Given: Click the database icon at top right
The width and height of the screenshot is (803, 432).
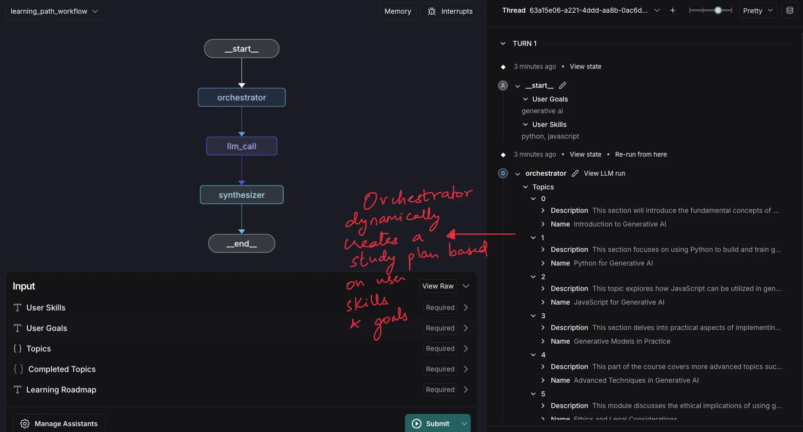Looking at the screenshot, I should click(x=790, y=10).
